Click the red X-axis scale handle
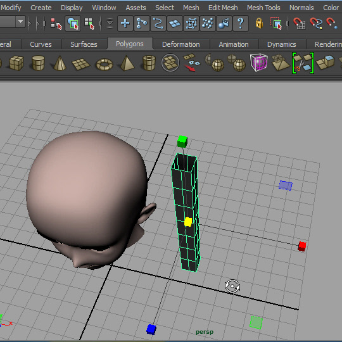The height and width of the screenshot is (342, 342). [x=302, y=246]
